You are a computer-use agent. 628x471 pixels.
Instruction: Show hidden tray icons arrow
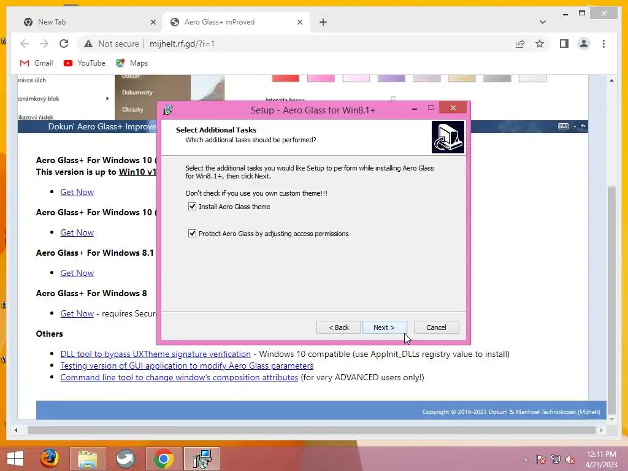(526, 459)
